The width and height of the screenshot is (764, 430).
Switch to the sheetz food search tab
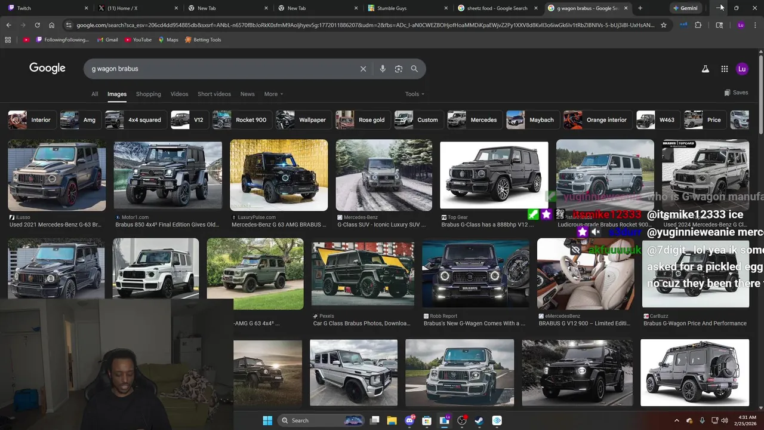click(497, 8)
